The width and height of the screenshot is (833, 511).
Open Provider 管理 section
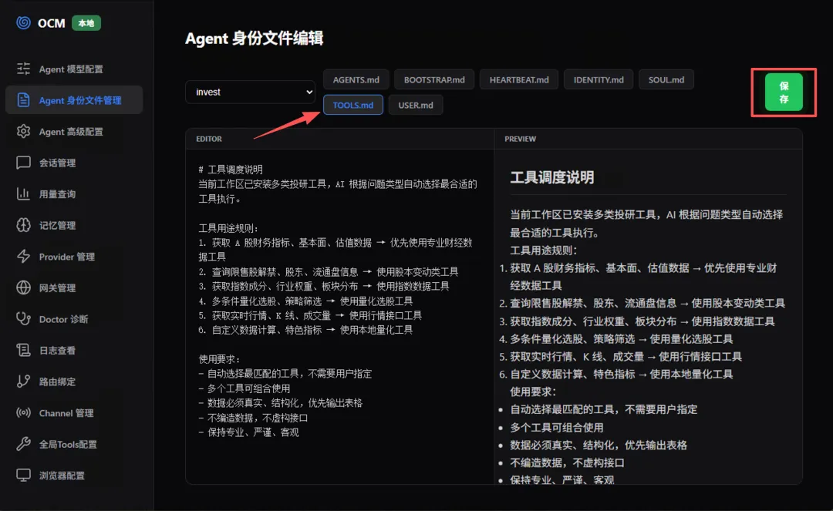click(74, 257)
